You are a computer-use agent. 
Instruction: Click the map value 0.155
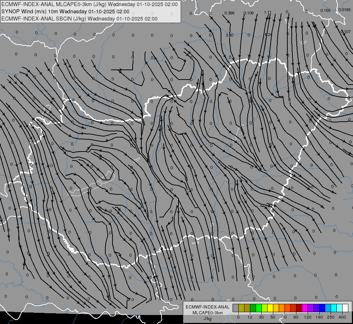[325, 10]
